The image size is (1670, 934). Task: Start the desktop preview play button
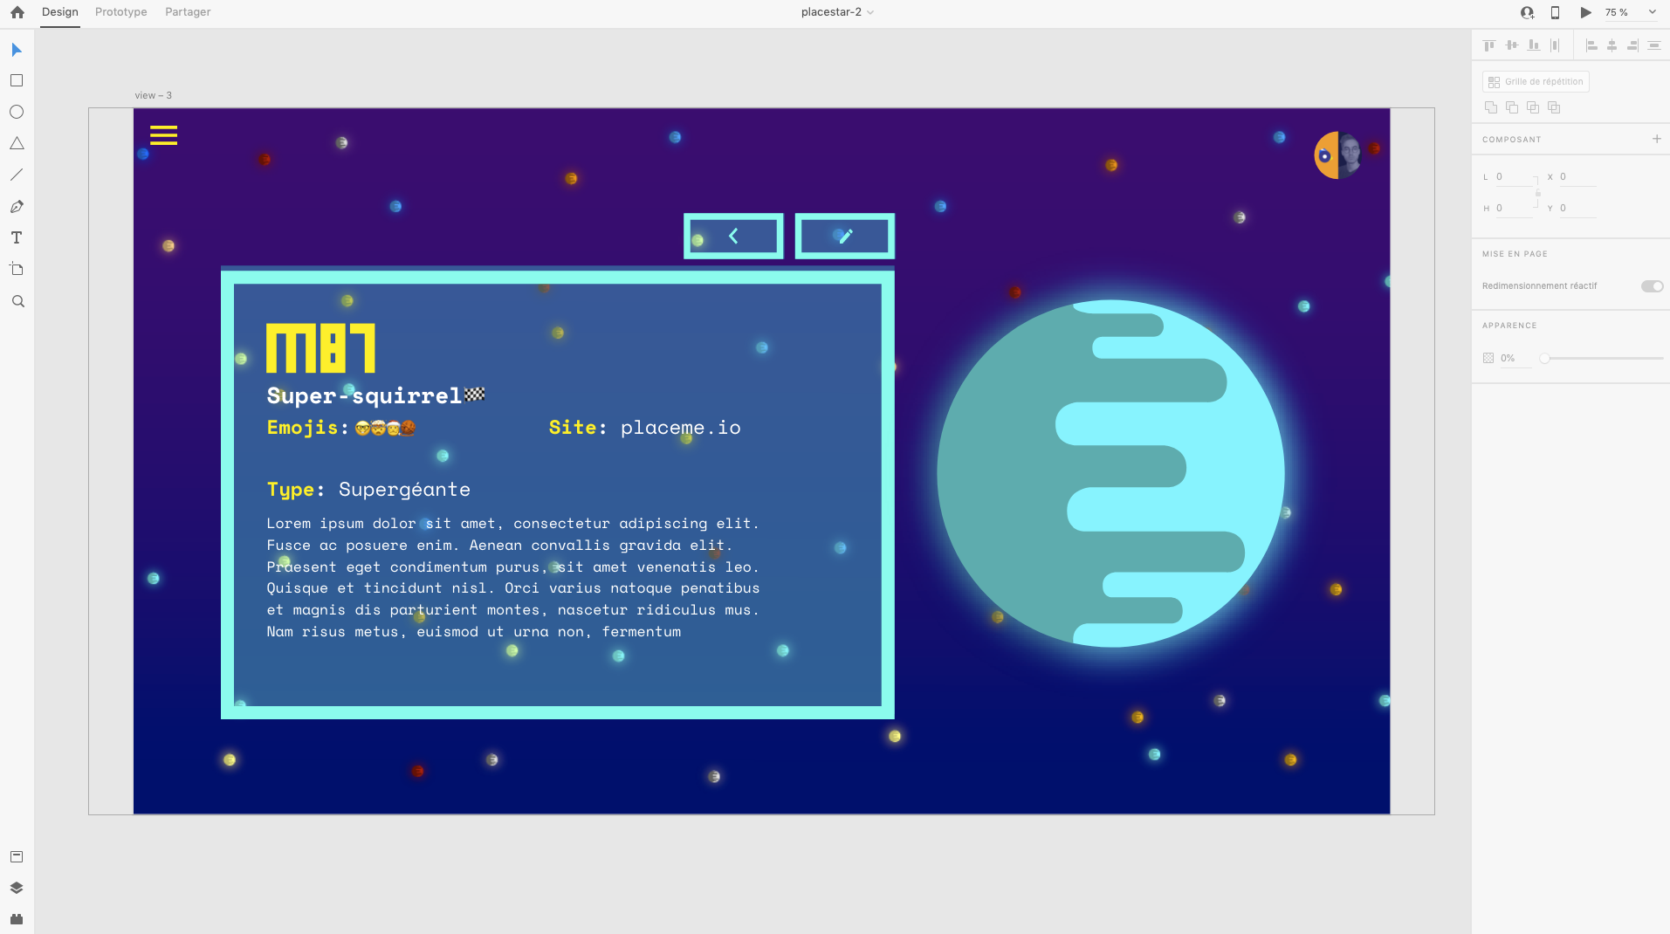pos(1585,12)
